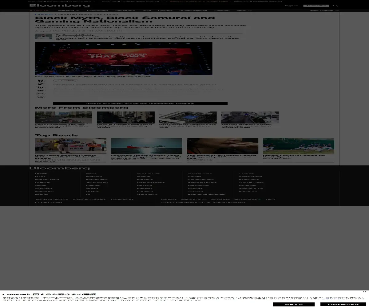Click the Privacy Policy footer link
The width and height of the screenshot is (369, 308).
49,202
